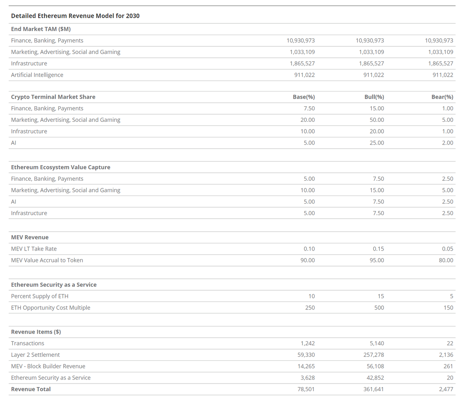The height and width of the screenshot is (402, 463).
Task: Select the 'Base(%)' column header
Action: click(x=303, y=97)
